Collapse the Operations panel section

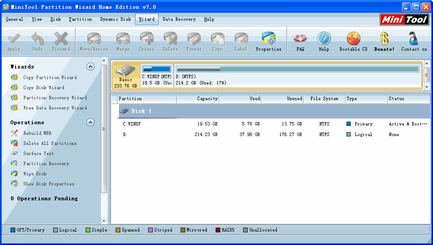90,122
